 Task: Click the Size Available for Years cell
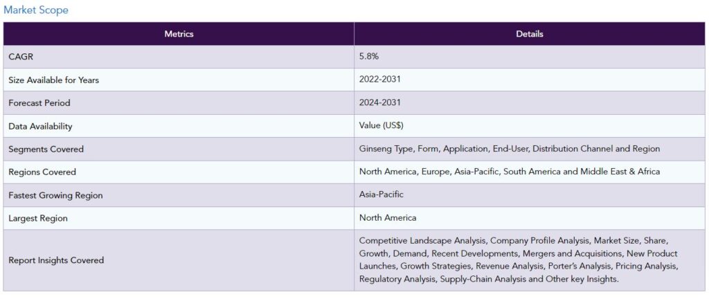179,80
